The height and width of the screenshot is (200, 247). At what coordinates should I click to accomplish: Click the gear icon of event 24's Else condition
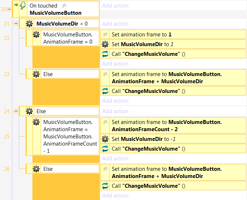coord(29,111)
